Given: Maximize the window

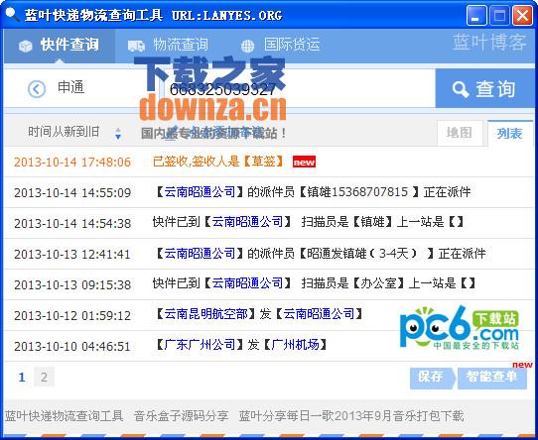Looking at the screenshot, I should click(x=499, y=16).
